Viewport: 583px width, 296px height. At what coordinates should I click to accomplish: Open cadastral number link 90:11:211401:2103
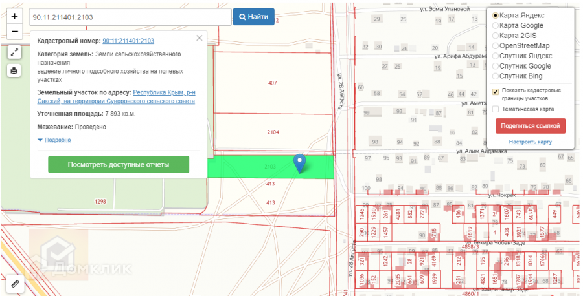(128, 41)
